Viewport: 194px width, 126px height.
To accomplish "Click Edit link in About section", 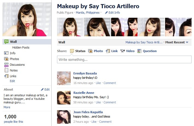I will [x=47, y=89].
